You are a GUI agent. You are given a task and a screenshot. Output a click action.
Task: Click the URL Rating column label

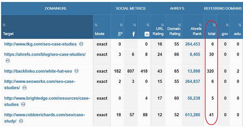[x=158, y=31]
